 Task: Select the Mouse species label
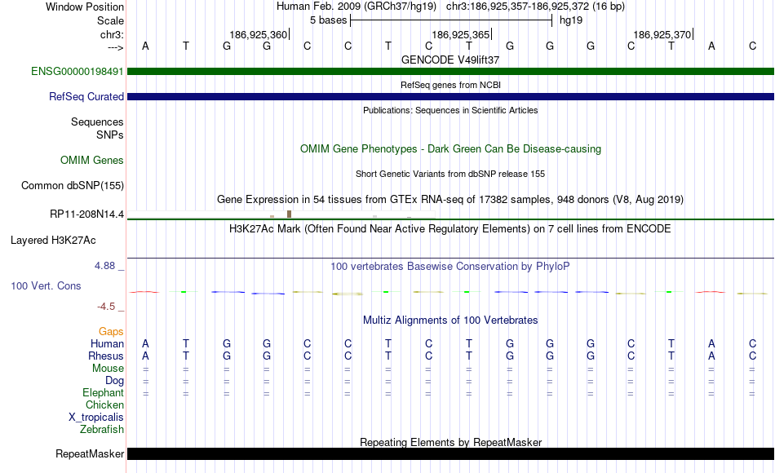point(108,369)
